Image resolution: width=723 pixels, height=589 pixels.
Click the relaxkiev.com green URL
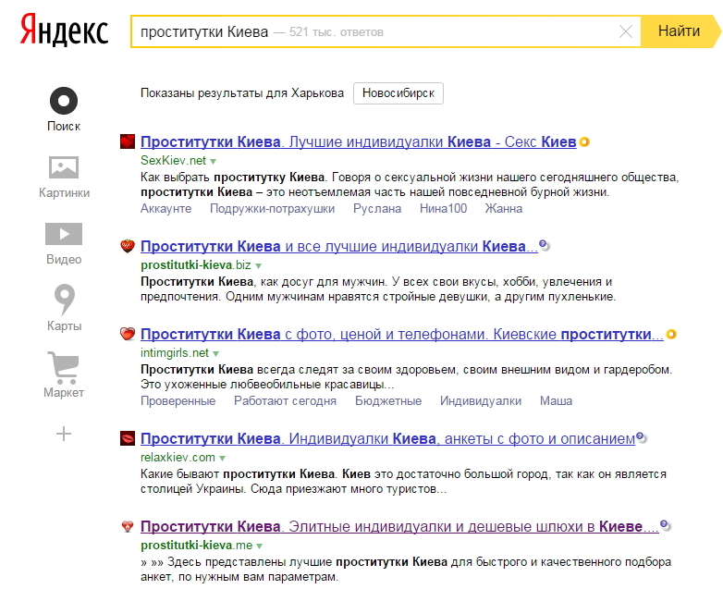tap(178, 458)
